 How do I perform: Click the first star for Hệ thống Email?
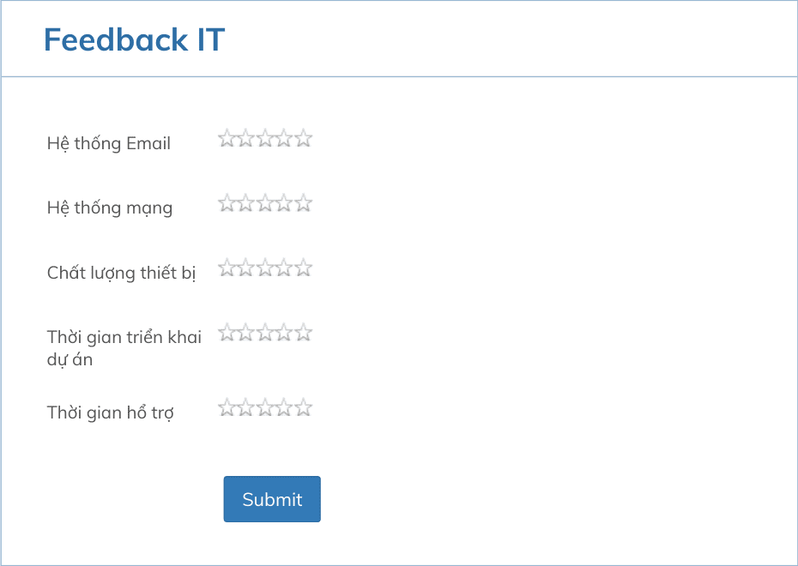click(226, 137)
